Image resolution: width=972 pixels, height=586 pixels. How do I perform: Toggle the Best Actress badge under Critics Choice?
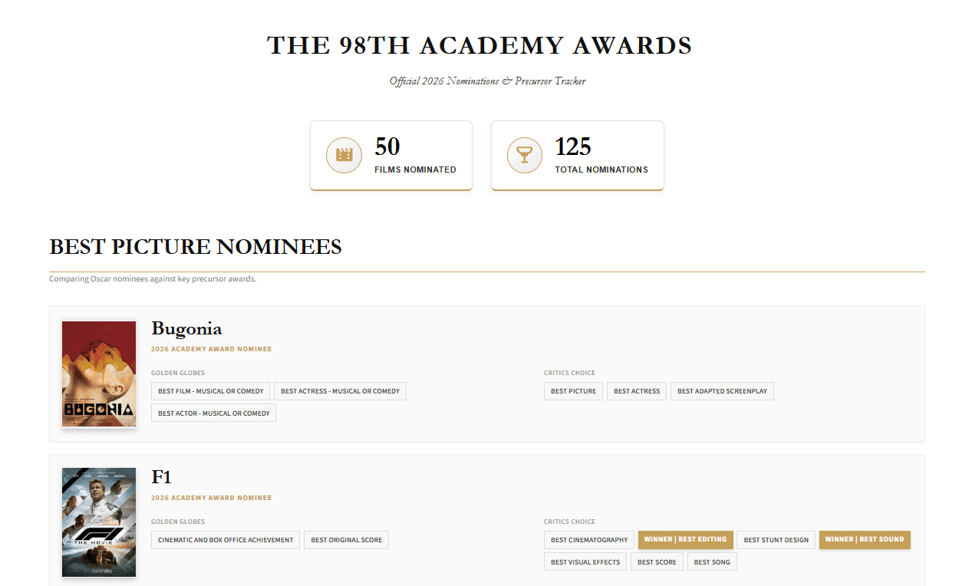pyautogui.click(x=636, y=390)
